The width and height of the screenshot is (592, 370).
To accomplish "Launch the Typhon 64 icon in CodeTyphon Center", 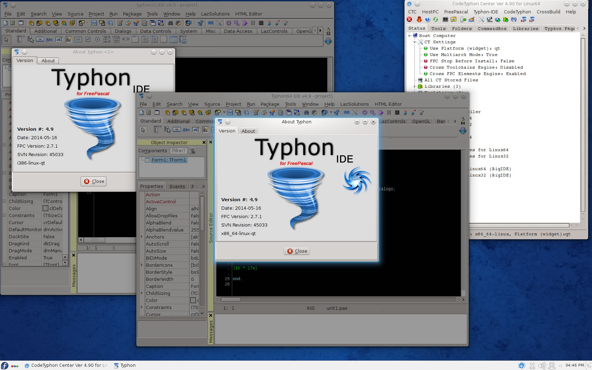I will coord(524,19).
